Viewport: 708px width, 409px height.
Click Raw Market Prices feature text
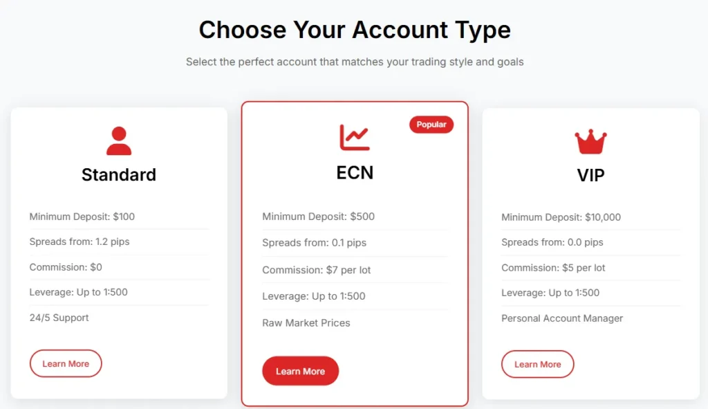tap(306, 323)
